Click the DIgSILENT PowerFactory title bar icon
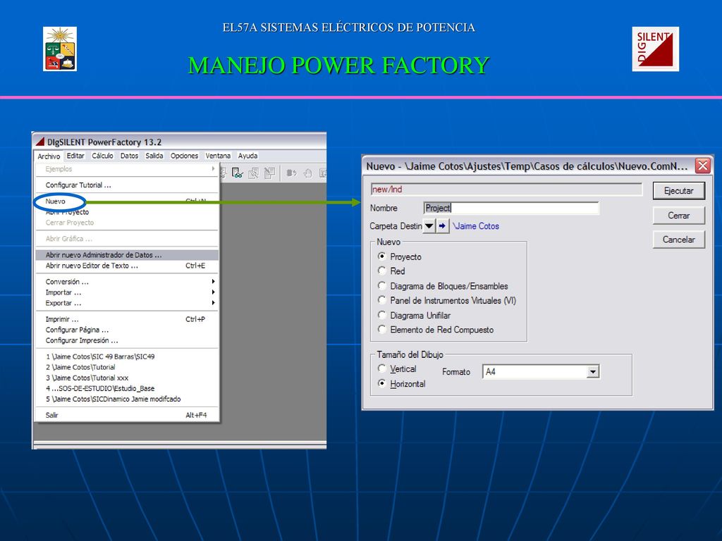 pos(40,142)
